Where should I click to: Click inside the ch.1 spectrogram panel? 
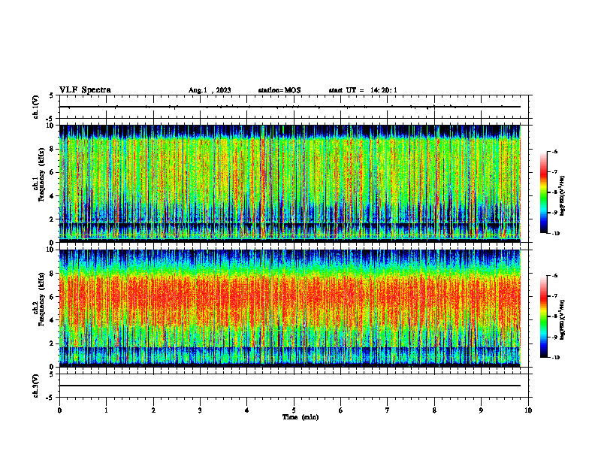pyautogui.click(x=290, y=183)
